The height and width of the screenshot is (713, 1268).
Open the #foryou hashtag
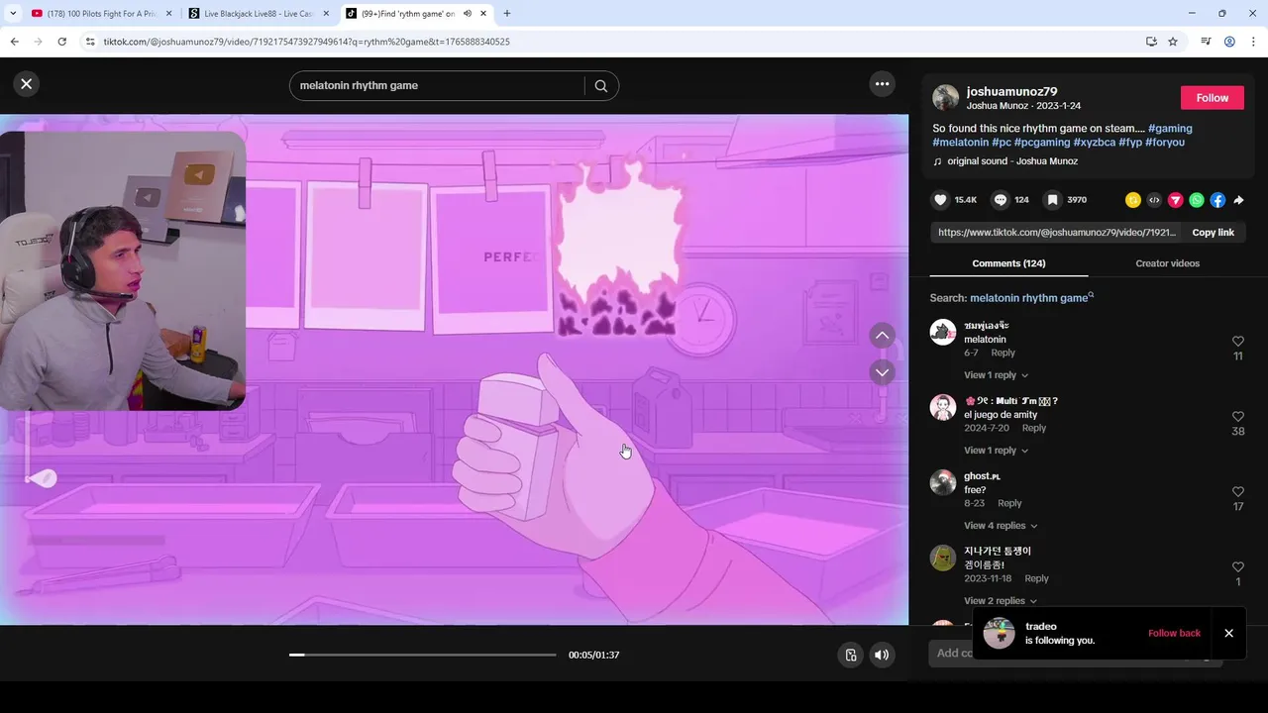1165,143
